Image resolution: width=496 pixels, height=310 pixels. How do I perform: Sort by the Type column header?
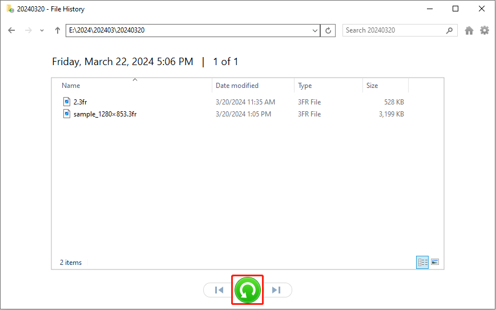328,86
